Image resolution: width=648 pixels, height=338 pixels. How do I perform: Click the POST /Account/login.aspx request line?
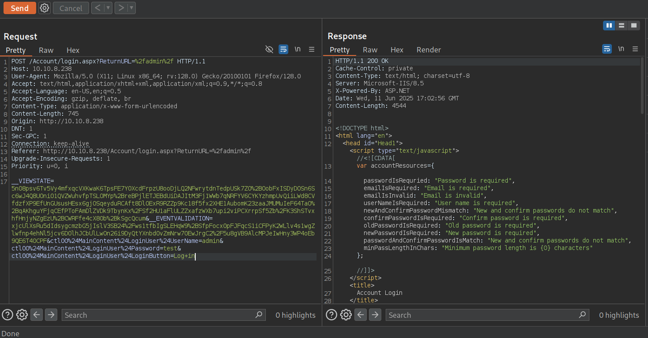[108, 61]
